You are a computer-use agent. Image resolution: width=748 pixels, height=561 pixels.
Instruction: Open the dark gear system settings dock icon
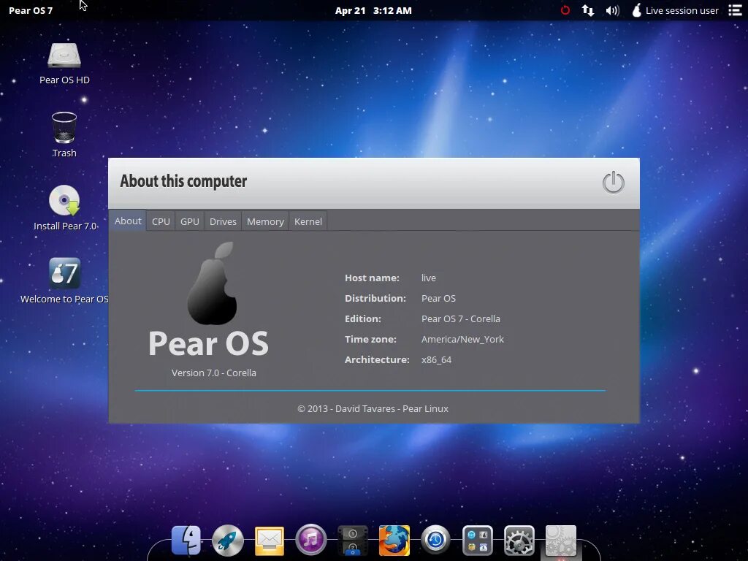[519, 541]
